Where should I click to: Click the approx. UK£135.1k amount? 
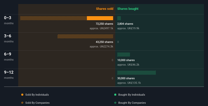[129, 83]
